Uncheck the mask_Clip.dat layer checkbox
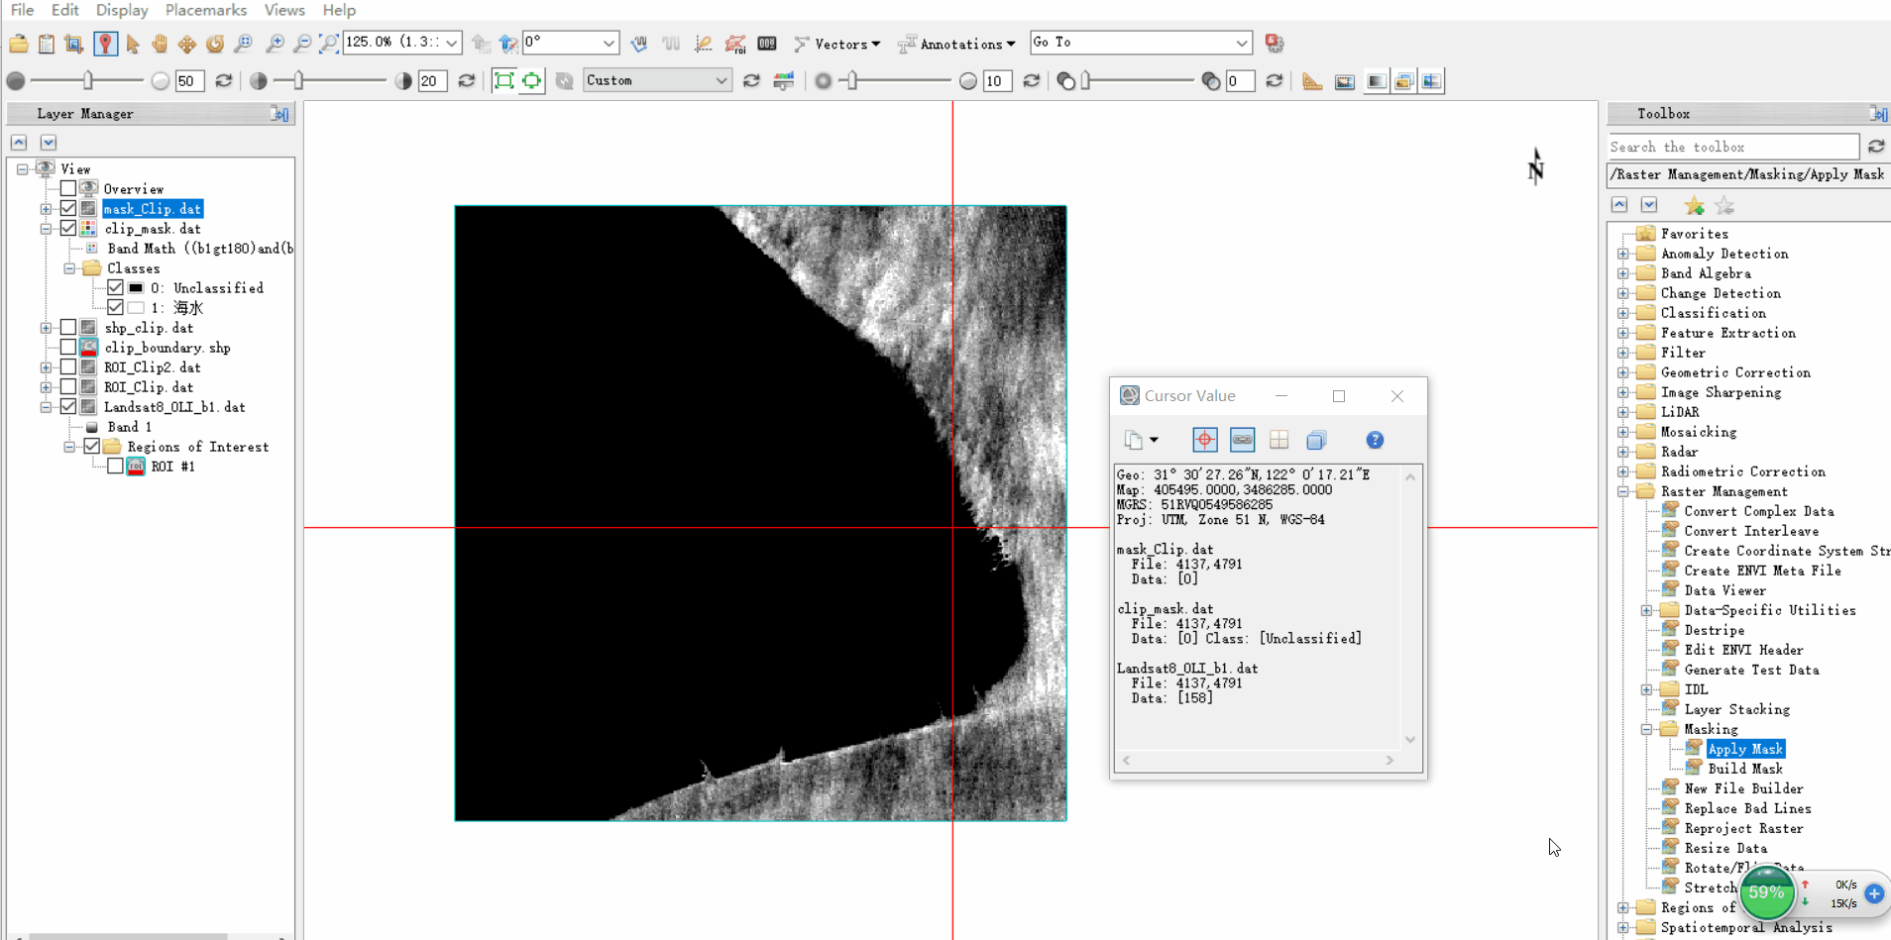This screenshot has height=940, width=1891. pyautogui.click(x=68, y=209)
